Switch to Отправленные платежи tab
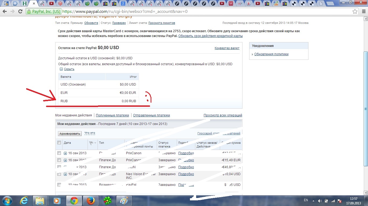The height and width of the screenshot is (206, 368). 151,115
